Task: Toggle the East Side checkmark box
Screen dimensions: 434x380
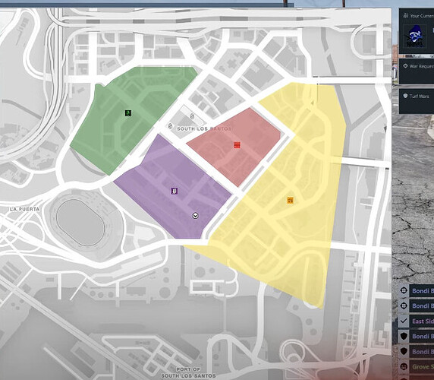Action: pos(404,321)
